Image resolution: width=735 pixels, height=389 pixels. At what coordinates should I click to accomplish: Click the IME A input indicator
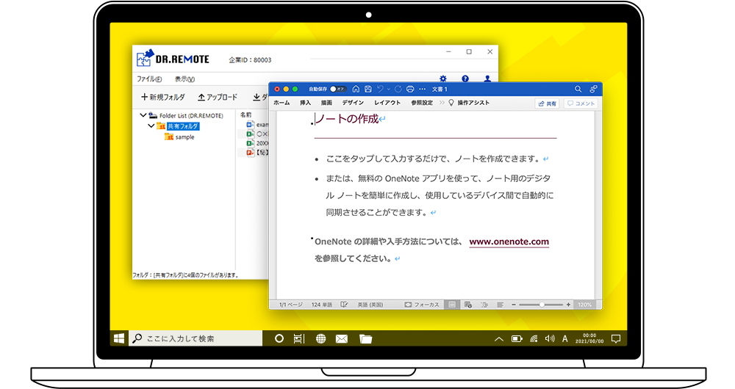click(x=564, y=338)
